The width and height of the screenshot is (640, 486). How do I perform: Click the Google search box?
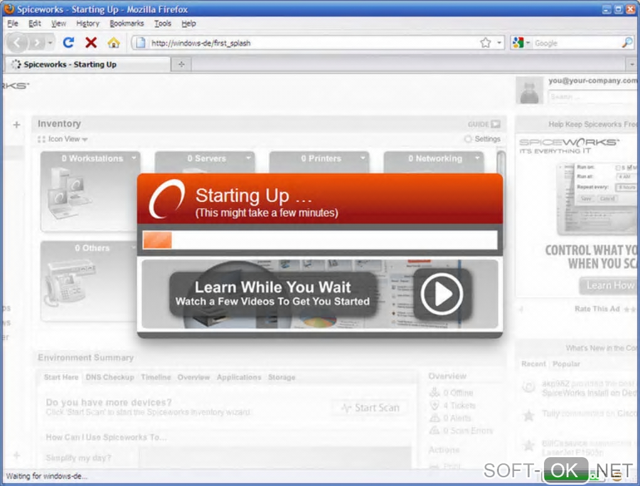[577, 43]
